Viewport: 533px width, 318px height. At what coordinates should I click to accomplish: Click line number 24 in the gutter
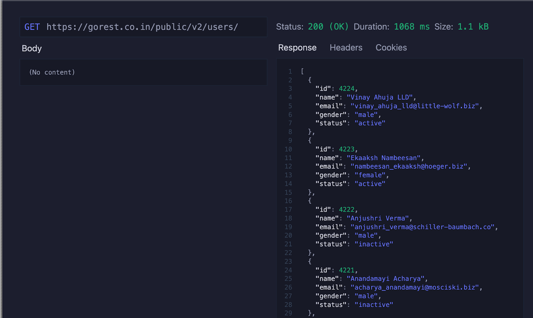pyautogui.click(x=288, y=270)
